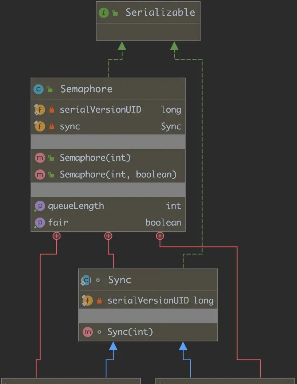
Task: Expand the middle plus node below Semaphore
Action: click(x=108, y=236)
